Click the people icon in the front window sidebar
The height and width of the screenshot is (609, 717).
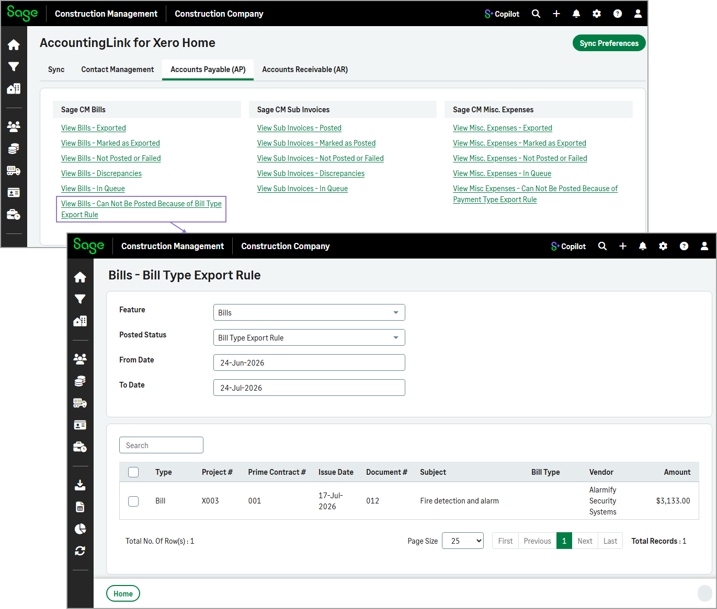pos(80,359)
